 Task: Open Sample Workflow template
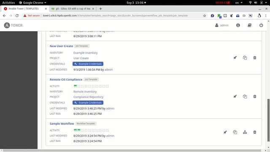click(62, 124)
